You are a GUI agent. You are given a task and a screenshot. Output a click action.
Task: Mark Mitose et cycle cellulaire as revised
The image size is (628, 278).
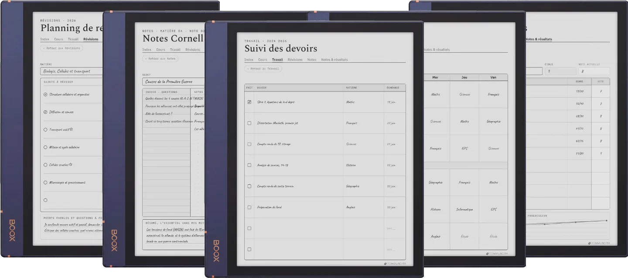[x=45, y=147]
